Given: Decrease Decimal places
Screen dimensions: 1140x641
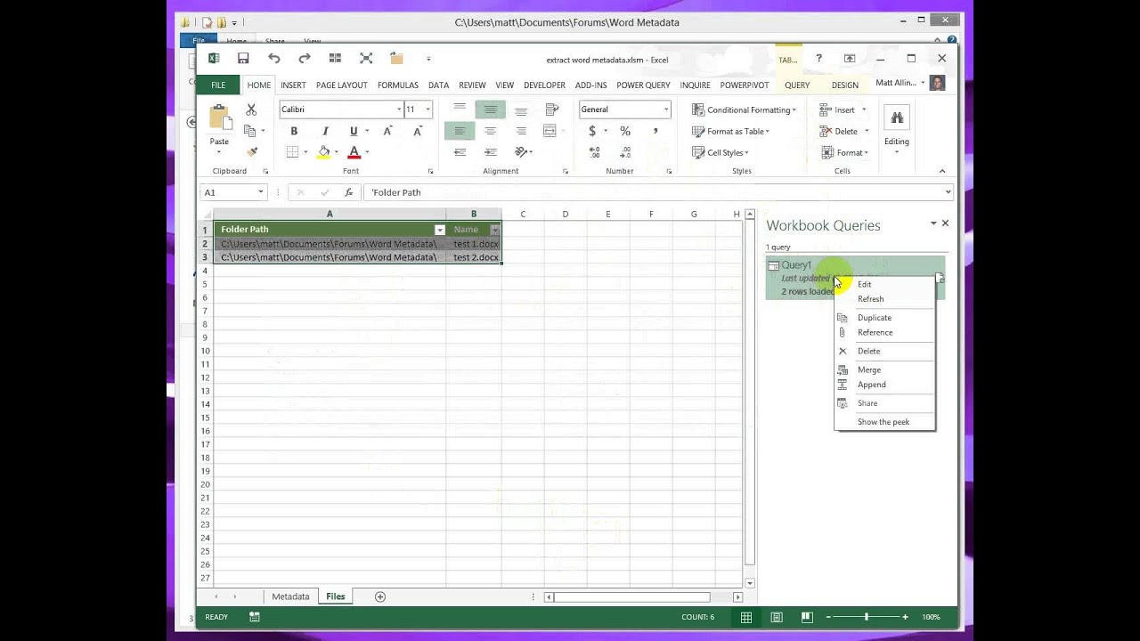Looking at the screenshot, I should pos(625,152).
